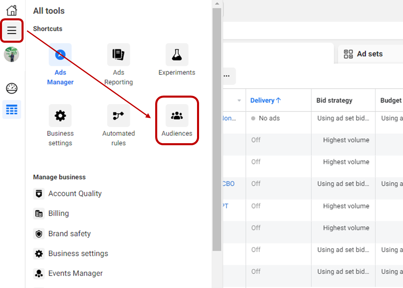Select 'Using ad set bid...' in No ads row
Viewport: 403px width, 288px height.
click(x=343, y=118)
